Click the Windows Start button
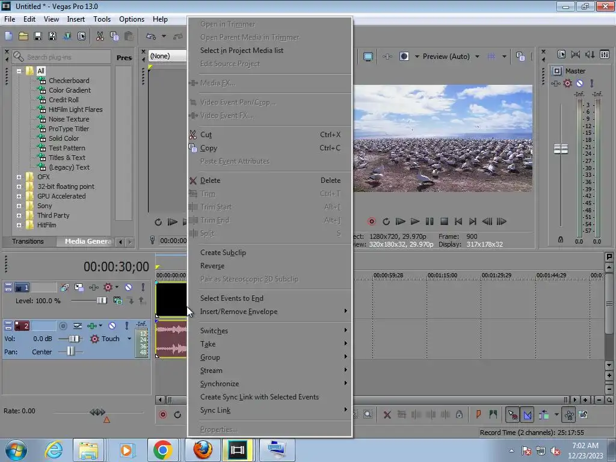The image size is (616, 462). (x=16, y=450)
